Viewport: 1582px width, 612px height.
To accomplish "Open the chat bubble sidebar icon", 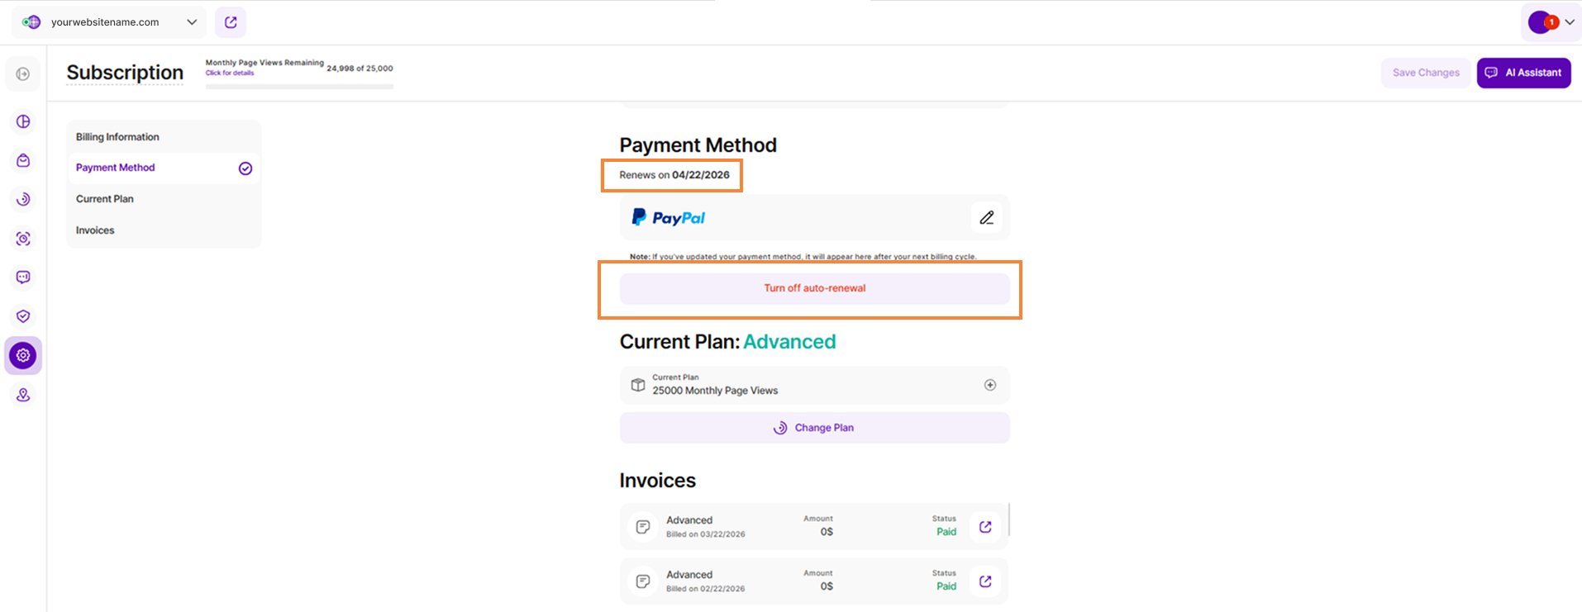I will [x=23, y=278].
